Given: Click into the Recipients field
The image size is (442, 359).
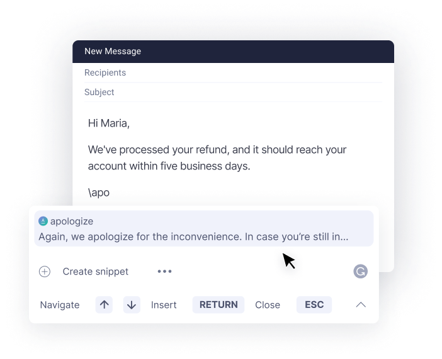Looking at the screenshot, I should [233, 73].
